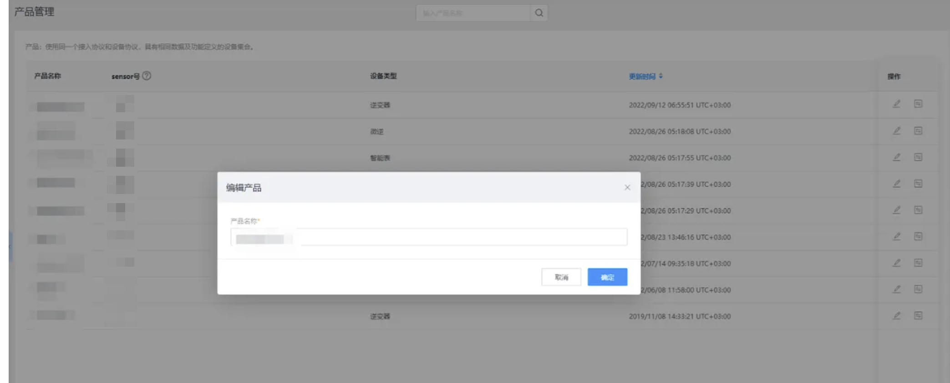Click the edit pencil for the 智能表 row
The image size is (950, 383).
click(x=896, y=157)
